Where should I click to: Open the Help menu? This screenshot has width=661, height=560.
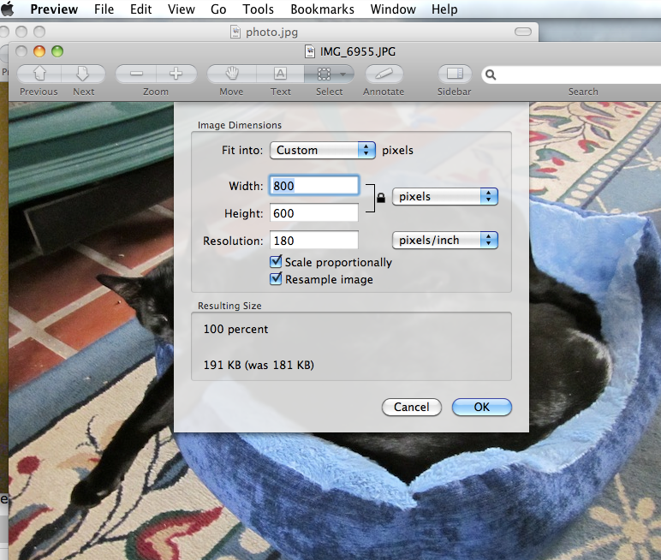444,9
